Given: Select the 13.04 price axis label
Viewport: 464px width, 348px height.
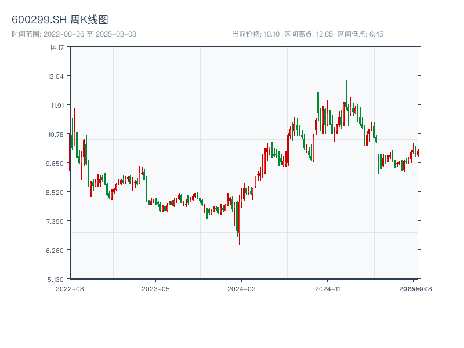Looking at the screenshot, I should 56,77.
